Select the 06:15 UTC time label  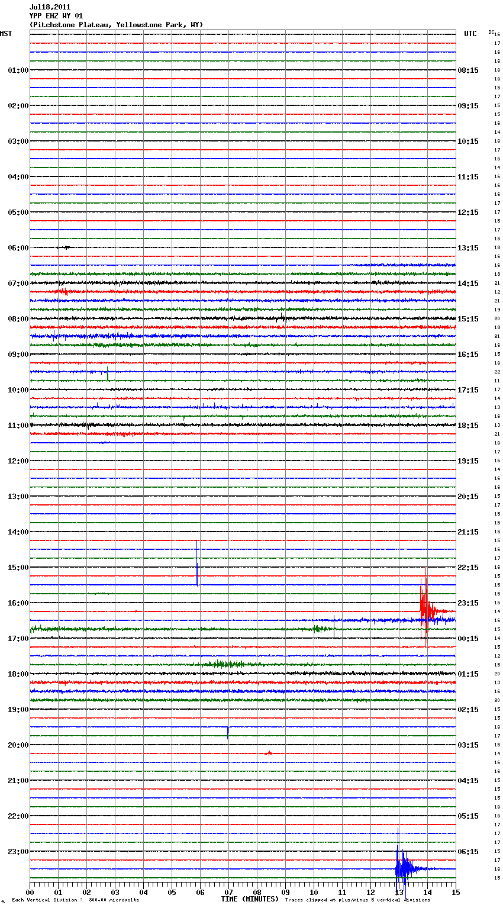coord(468,852)
